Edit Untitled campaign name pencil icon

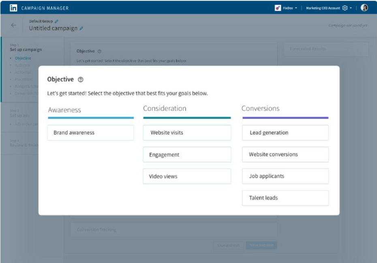tap(81, 28)
